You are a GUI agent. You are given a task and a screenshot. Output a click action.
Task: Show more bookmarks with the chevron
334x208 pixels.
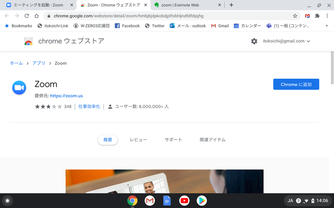(x=327, y=26)
